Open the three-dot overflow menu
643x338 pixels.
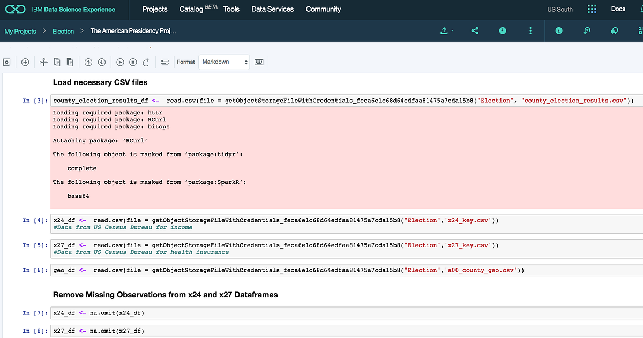[530, 30]
